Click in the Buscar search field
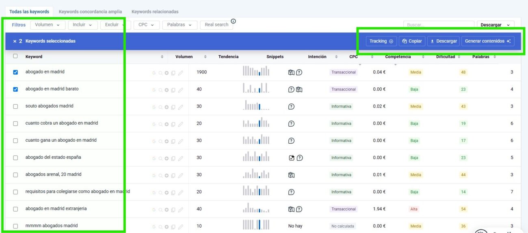This screenshot has height=233, width=528. coord(439,25)
